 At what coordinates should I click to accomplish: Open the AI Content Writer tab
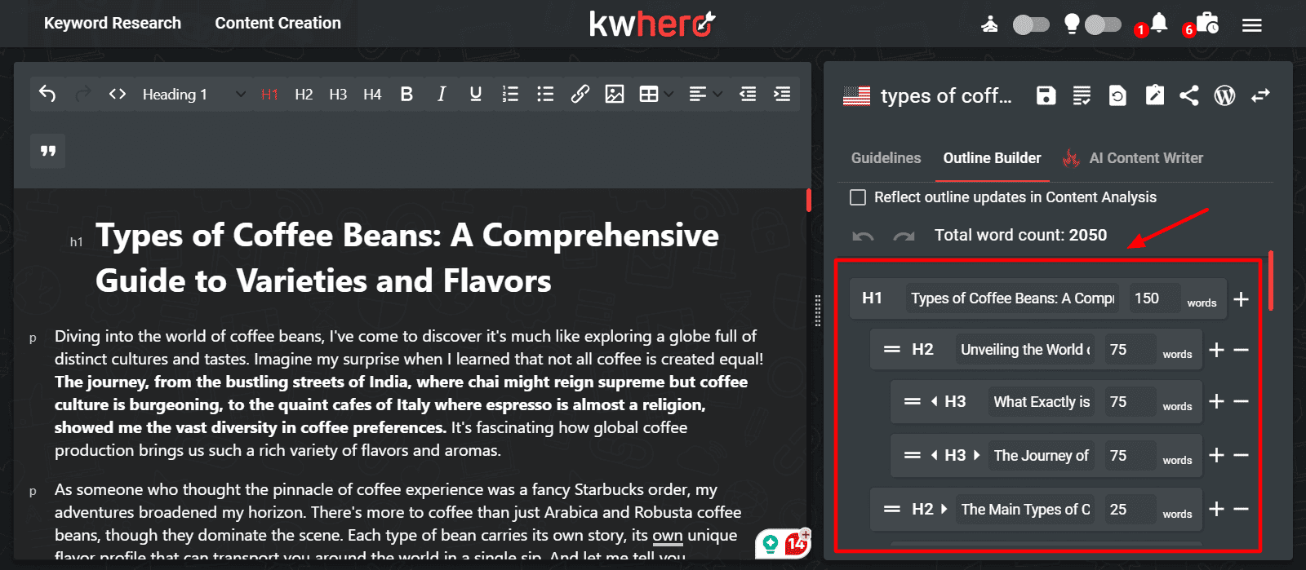(x=1145, y=158)
